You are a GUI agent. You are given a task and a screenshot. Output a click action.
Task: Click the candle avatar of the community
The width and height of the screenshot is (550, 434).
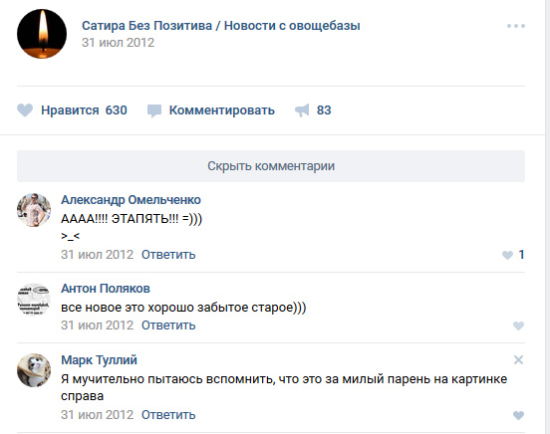pyautogui.click(x=42, y=34)
